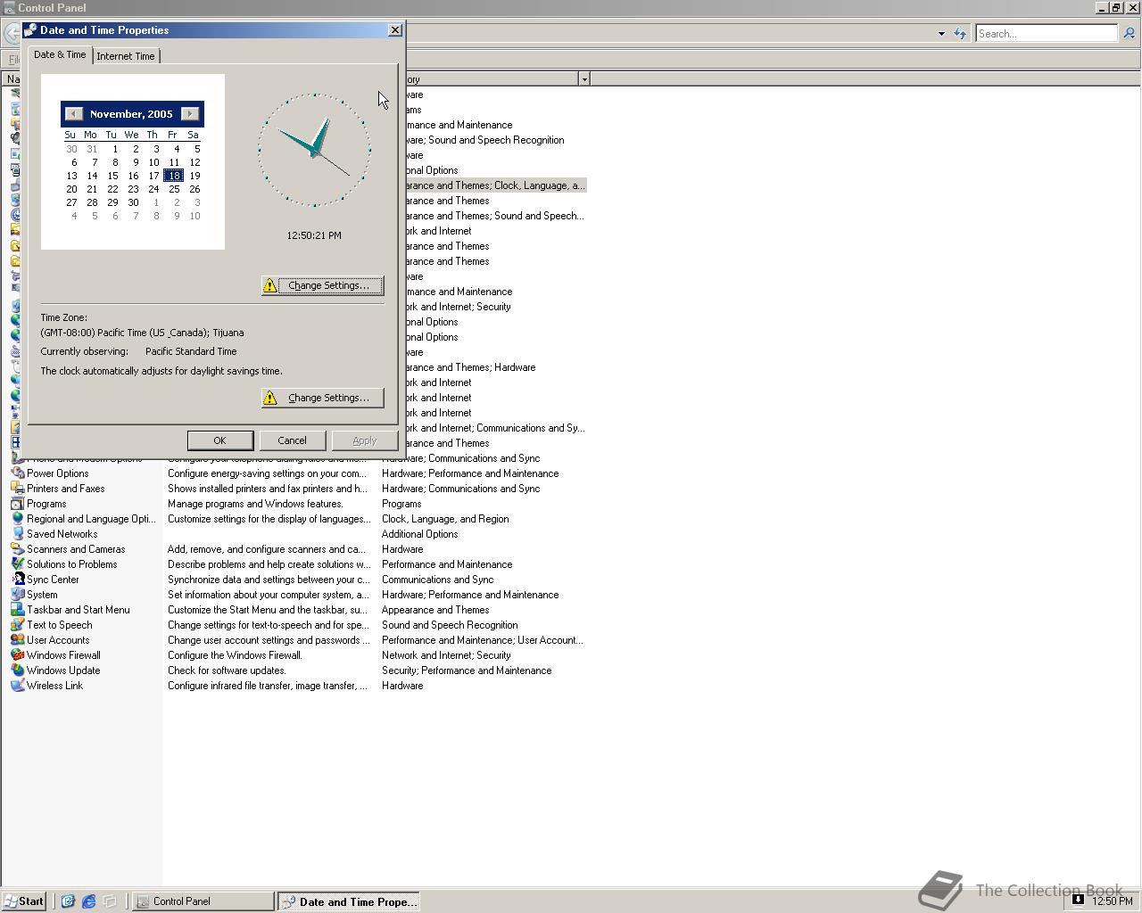Screen dimensions: 1142x913
Task: Click the analog clock face
Action: [x=314, y=150]
